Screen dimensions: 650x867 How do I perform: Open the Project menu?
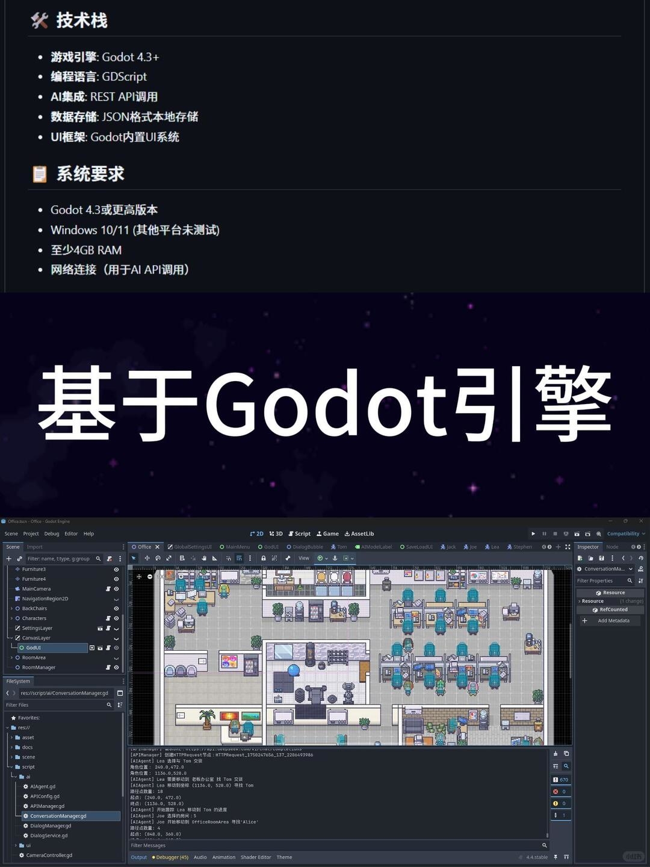(31, 533)
